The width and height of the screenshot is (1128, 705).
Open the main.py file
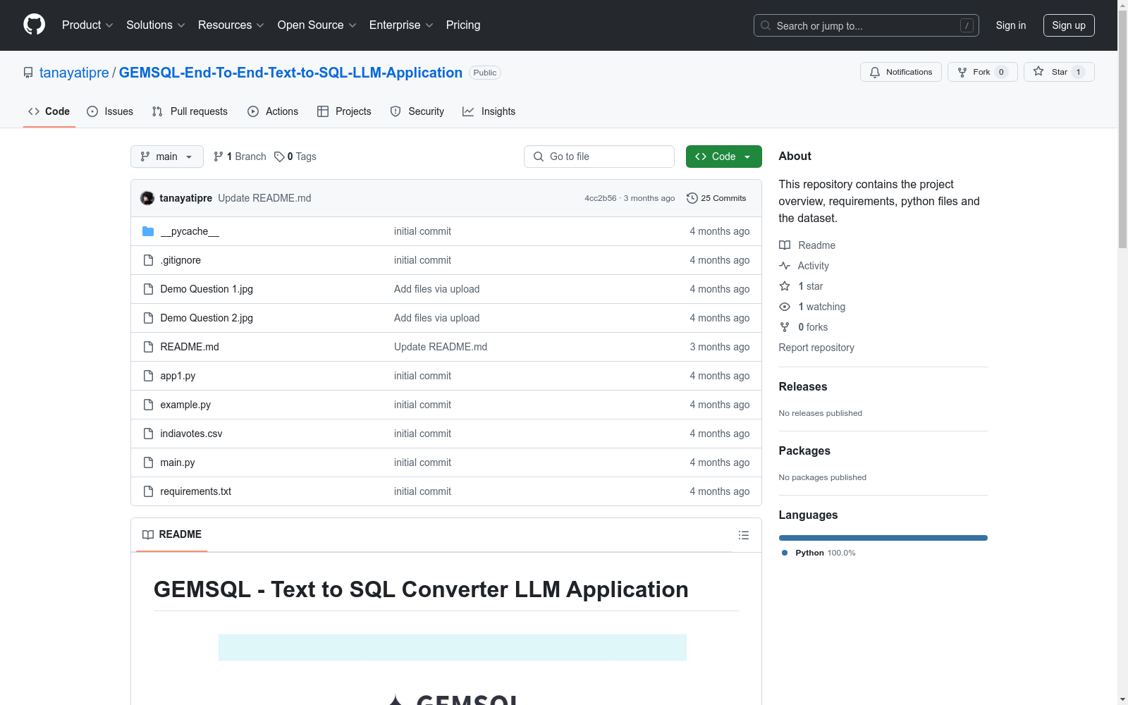(x=178, y=462)
